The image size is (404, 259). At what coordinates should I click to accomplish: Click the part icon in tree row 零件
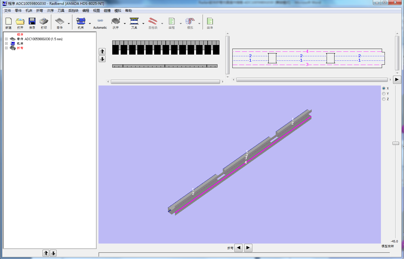pos(13,39)
